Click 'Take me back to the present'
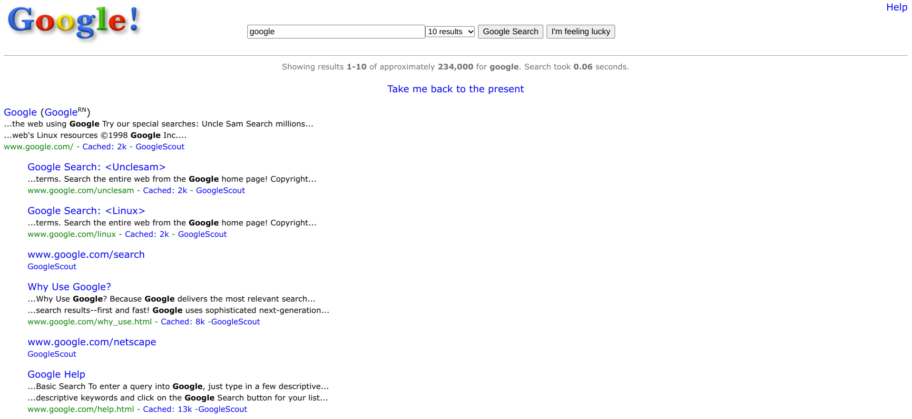This screenshot has height=419, width=912. pyautogui.click(x=455, y=89)
